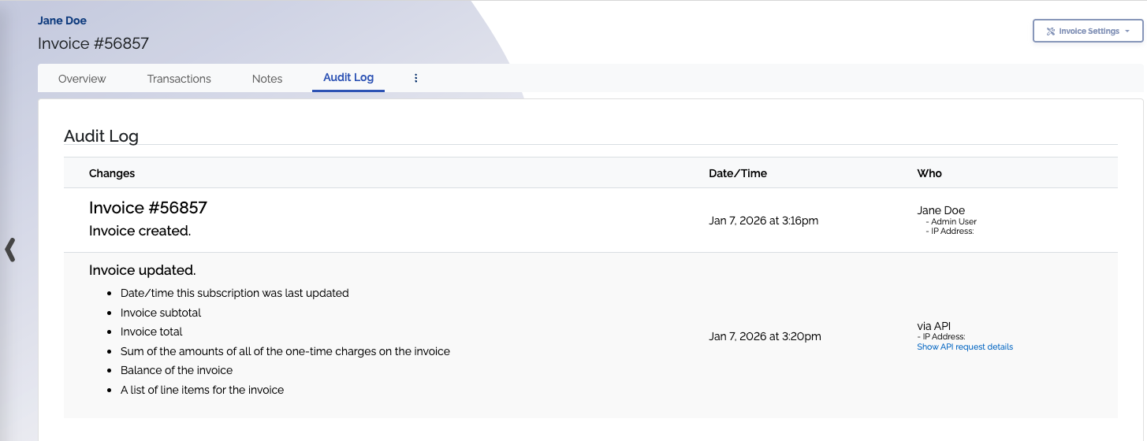Open the three-dot more tabs menu
The image size is (1147, 441).
pos(416,78)
